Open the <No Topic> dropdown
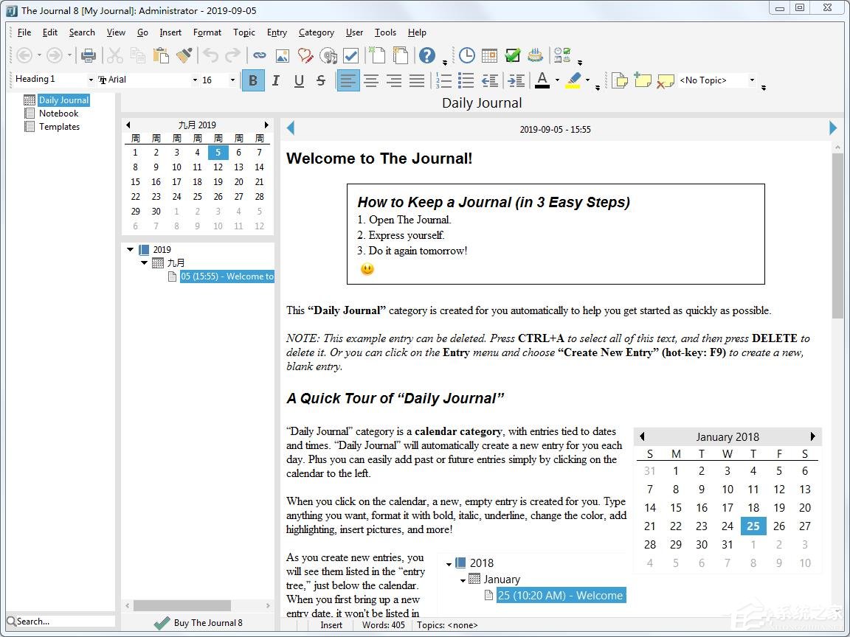 point(752,80)
